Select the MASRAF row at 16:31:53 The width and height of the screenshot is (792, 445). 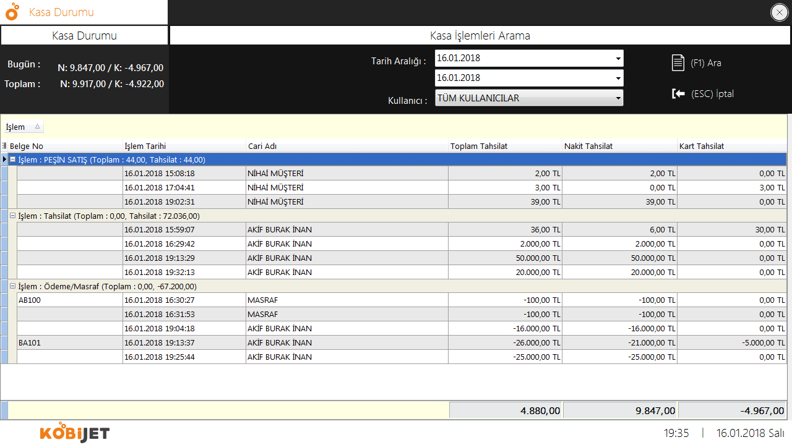(x=402, y=314)
